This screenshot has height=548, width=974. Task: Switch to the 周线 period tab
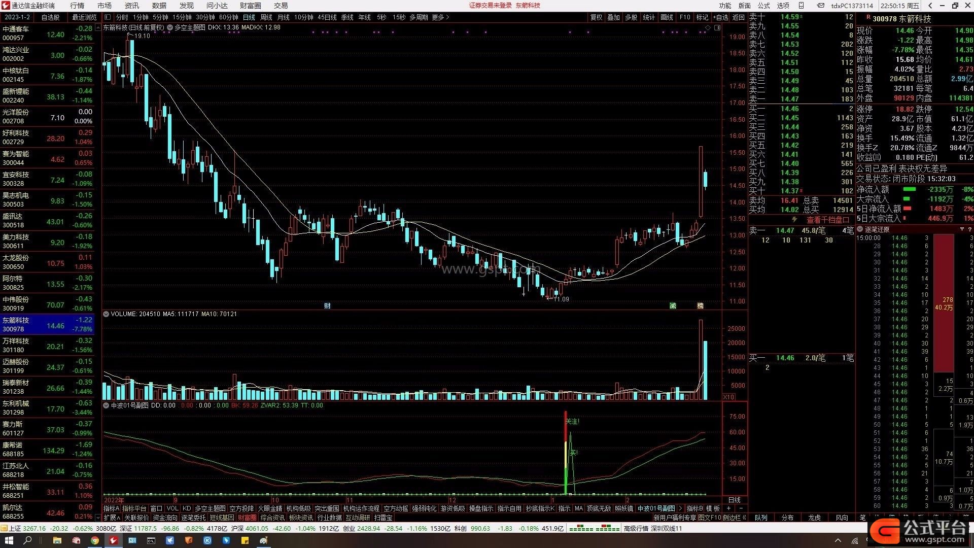266,17
